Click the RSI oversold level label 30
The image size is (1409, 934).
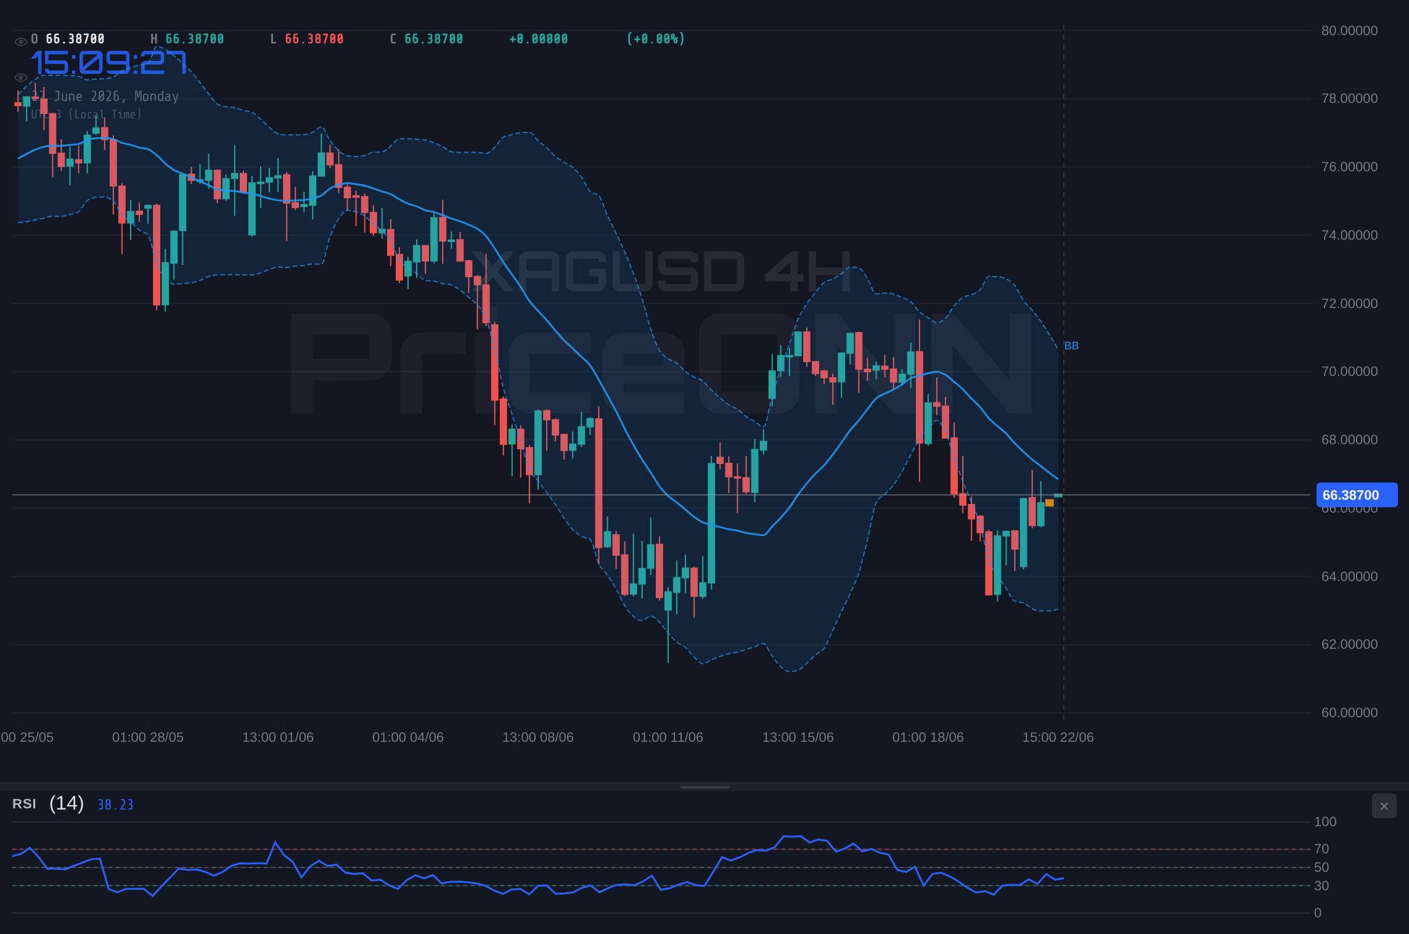coord(1321,886)
